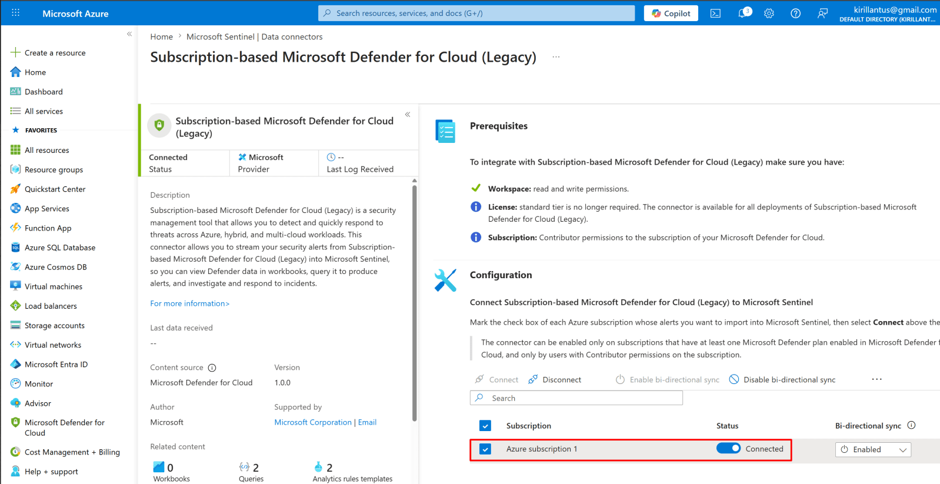This screenshot has width=940, height=484.
Task: Open Microsoft Corporation support link
Action: tap(313, 422)
